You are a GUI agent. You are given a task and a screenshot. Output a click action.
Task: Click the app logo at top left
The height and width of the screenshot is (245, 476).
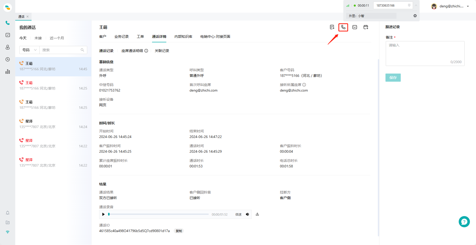tap(8, 8)
